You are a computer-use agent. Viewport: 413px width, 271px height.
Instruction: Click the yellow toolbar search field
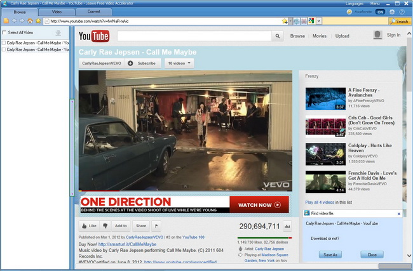[355, 21]
